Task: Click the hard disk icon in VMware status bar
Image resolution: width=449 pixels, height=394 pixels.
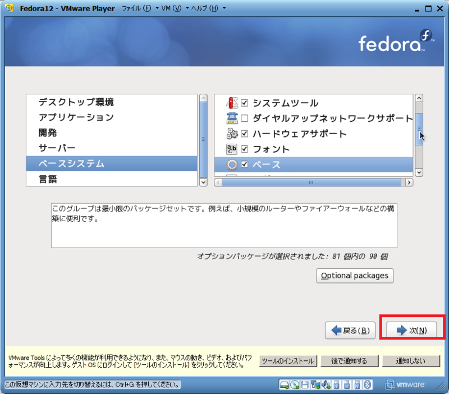Action: tap(285, 385)
